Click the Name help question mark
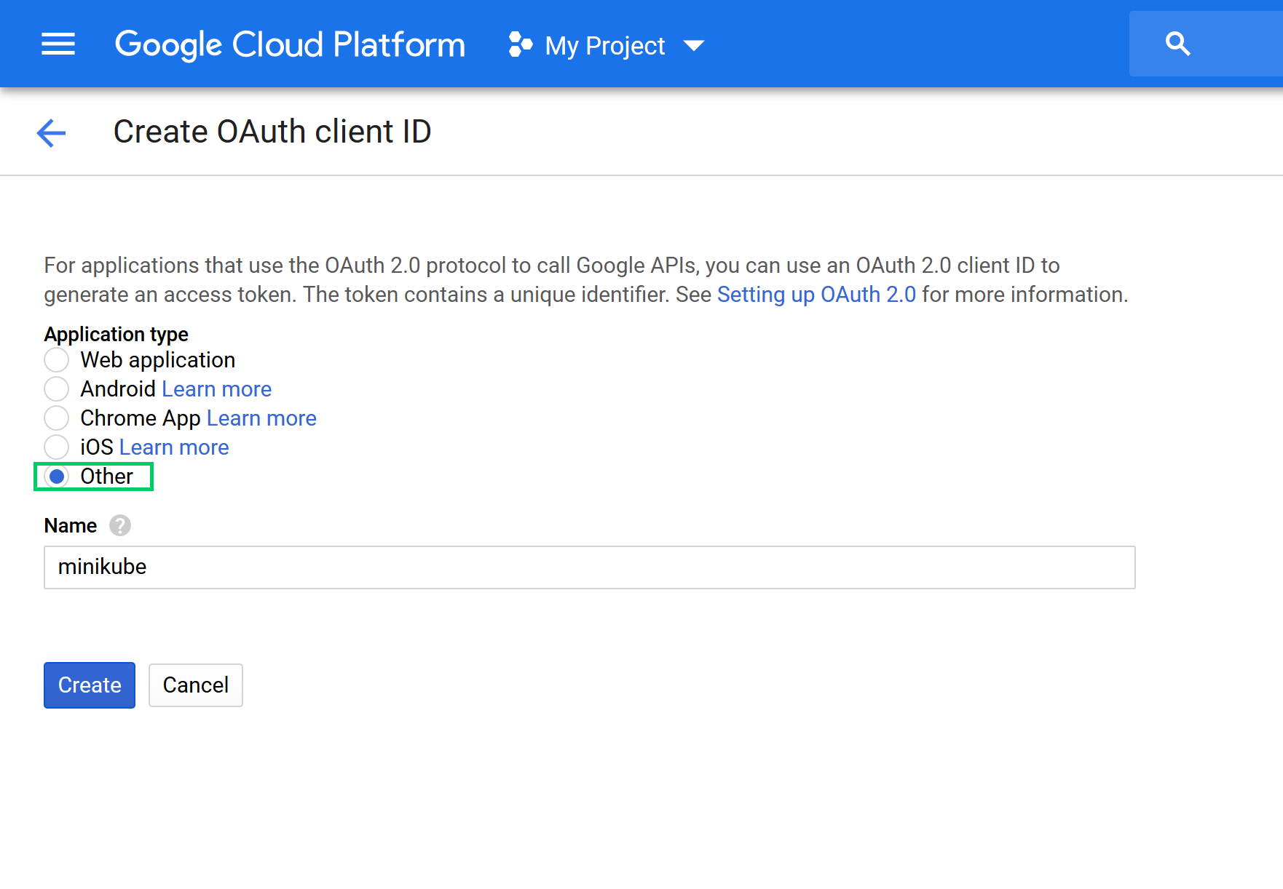The width and height of the screenshot is (1283, 889). click(120, 525)
